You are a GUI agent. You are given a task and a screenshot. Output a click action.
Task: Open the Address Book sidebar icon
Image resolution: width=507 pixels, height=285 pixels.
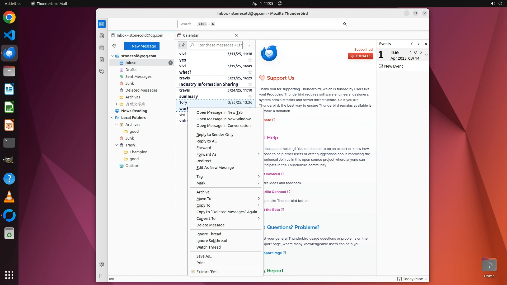pos(102,36)
